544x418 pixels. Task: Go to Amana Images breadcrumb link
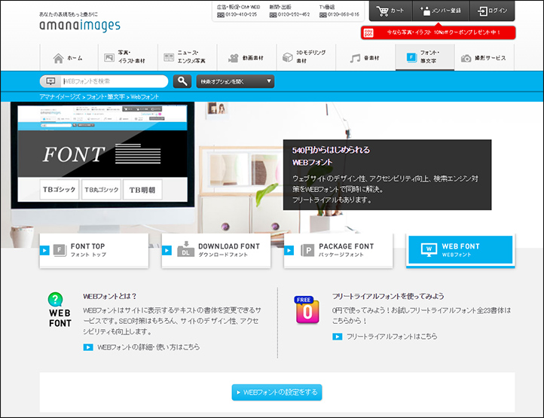coord(60,97)
